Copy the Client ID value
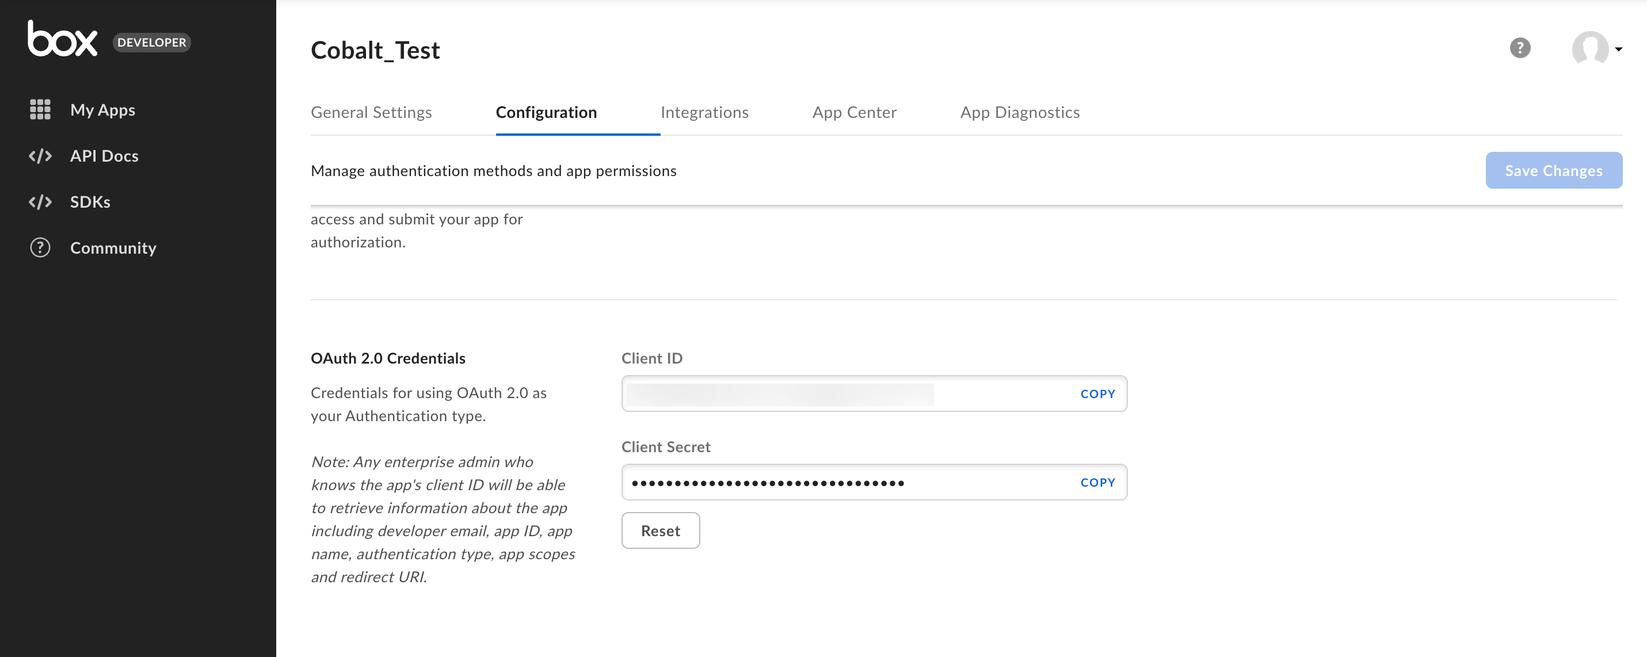This screenshot has height=657, width=1647. coord(1097,394)
